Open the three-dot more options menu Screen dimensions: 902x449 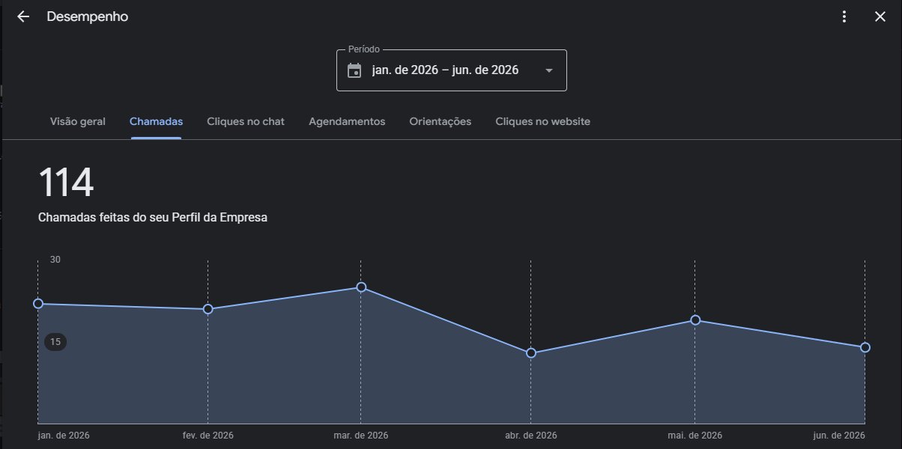pos(844,16)
